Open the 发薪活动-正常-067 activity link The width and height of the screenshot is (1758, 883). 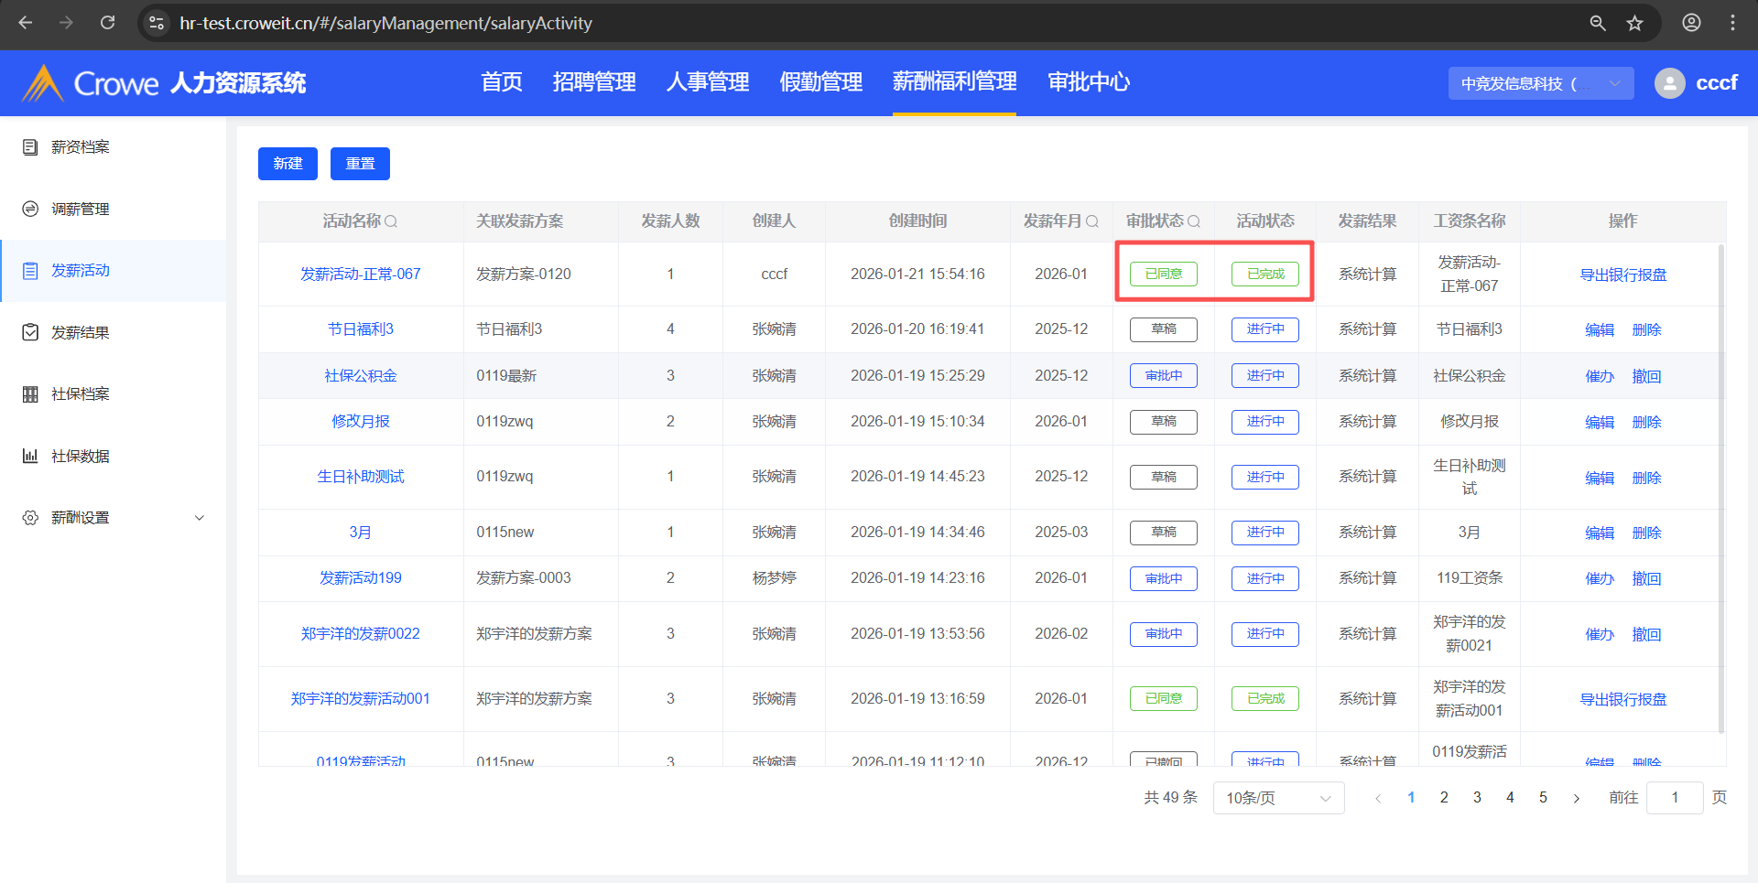click(360, 275)
